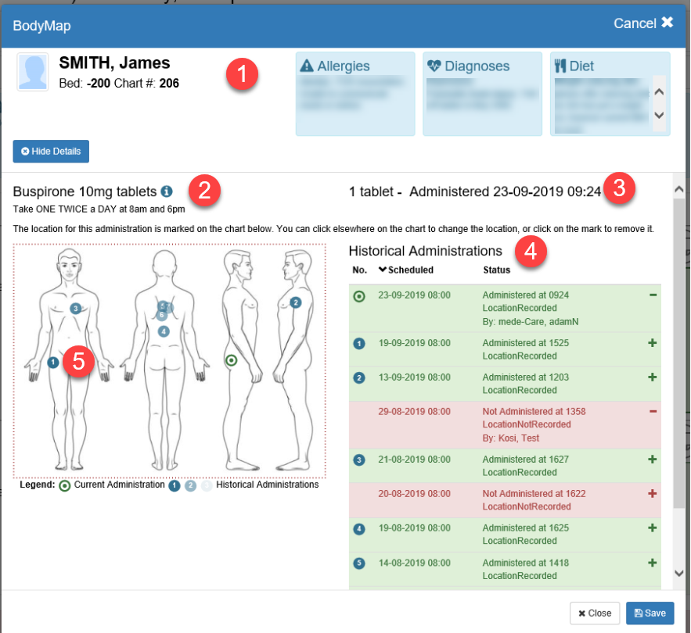The height and width of the screenshot is (633, 691).
Task: Click the Close button at bottom
Action: [595, 613]
